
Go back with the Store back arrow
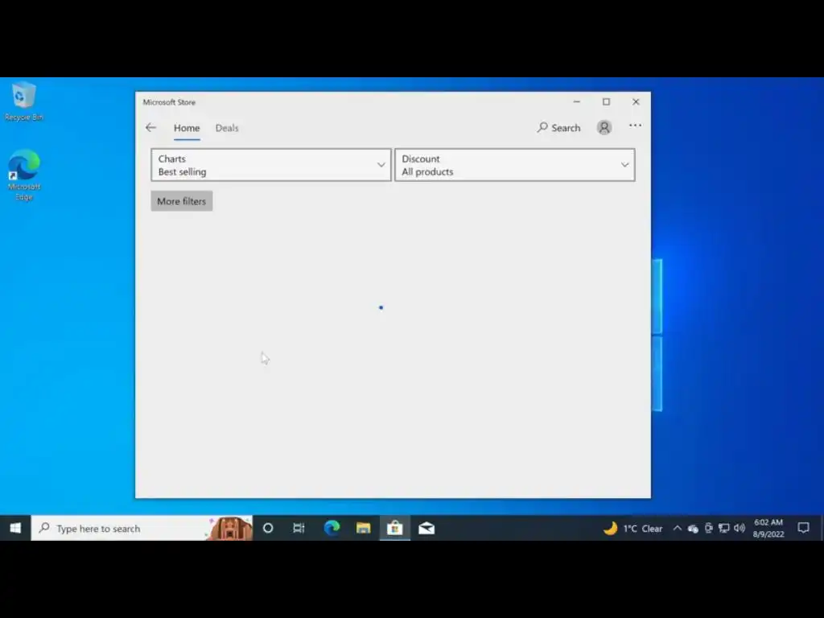pyautogui.click(x=150, y=128)
